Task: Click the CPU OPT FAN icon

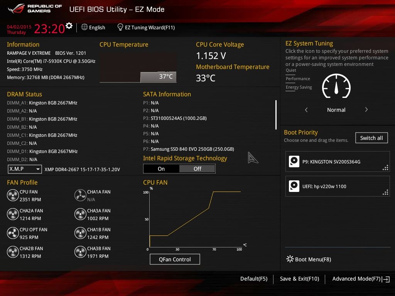Action: tap(13, 233)
